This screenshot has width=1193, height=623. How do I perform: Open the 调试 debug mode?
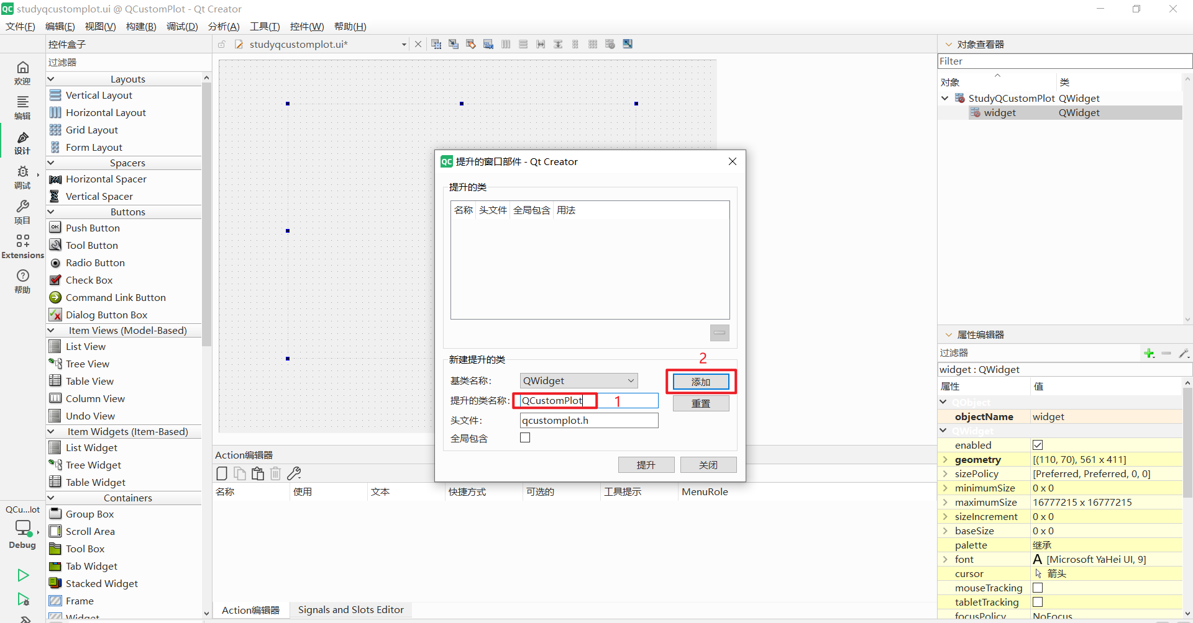(22, 177)
